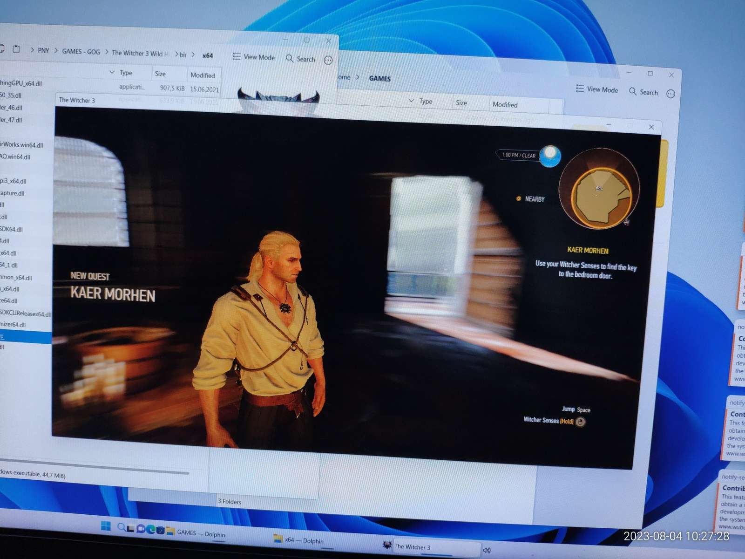Select file ler_46.dll in the list

(x=11, y=107)
